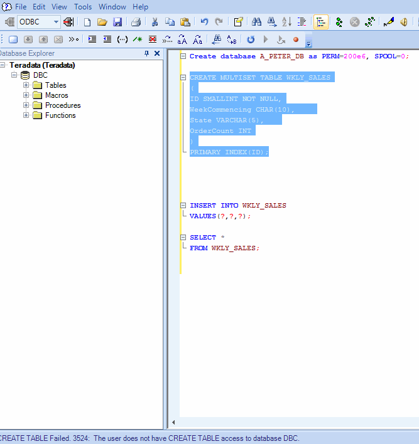
Task: Toggle the highlighted Explorer Tree toolbar button
Action: (321, 22)
